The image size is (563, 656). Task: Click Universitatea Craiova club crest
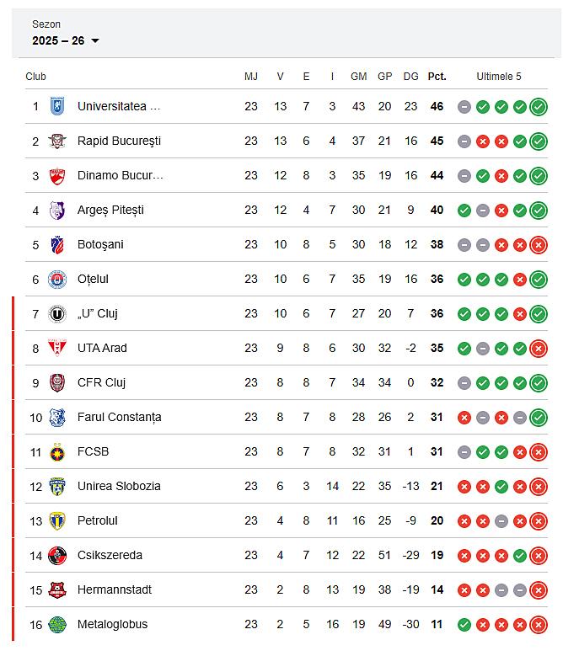pyautogui.click(x=57, y=106)
